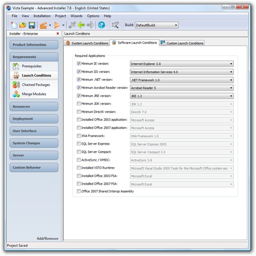Expand the User Interface section
The width and height of the screenshot is (256, 256).
click(34, 131)
